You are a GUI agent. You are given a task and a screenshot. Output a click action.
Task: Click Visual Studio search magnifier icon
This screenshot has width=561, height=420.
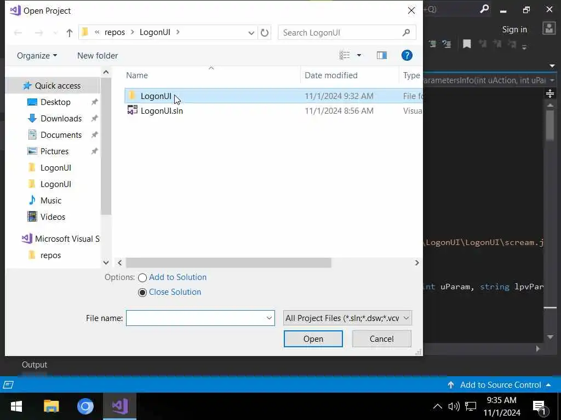point(484,9)
